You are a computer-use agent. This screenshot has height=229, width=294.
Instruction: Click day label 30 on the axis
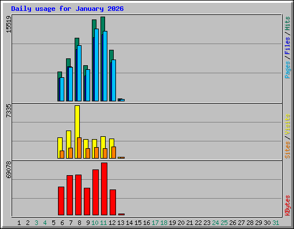pyautogui.click(x=267, y=223)
